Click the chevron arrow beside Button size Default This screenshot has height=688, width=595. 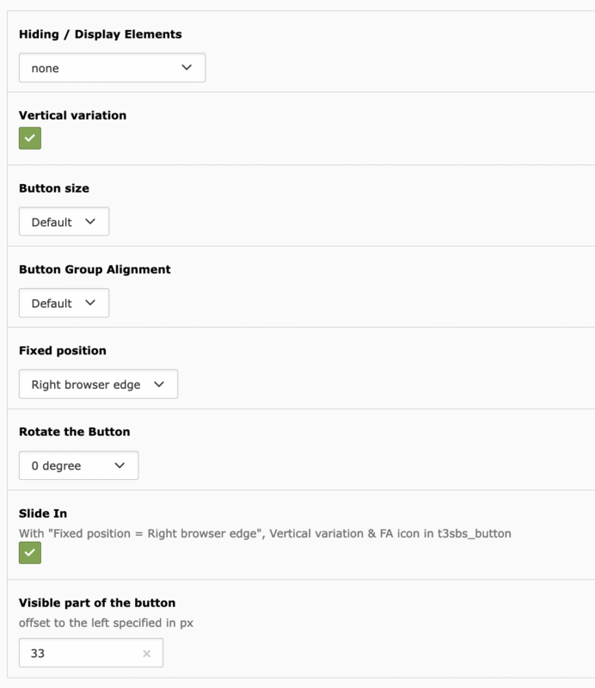click(90, 222)
